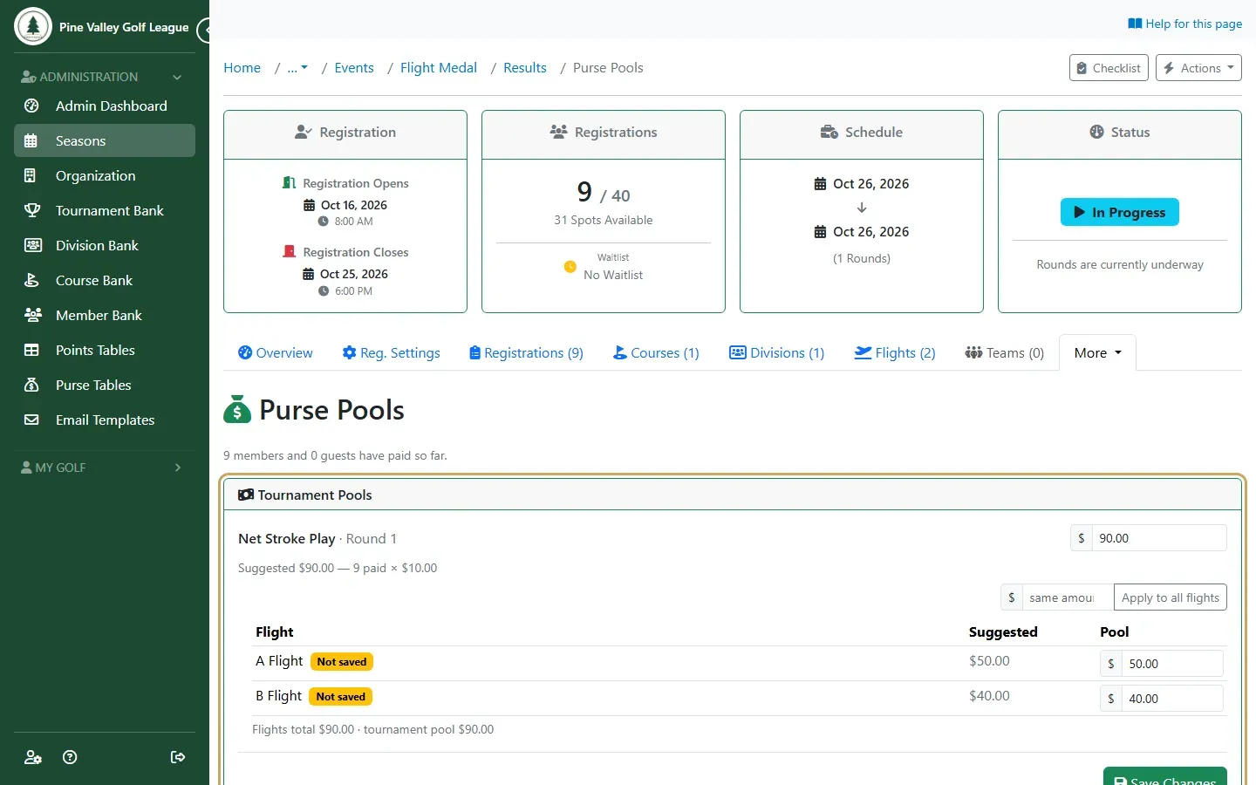Open Tournament Bank in the sidebar
The width and height of the screenshot is (1256, 785).
coord(105,210)
